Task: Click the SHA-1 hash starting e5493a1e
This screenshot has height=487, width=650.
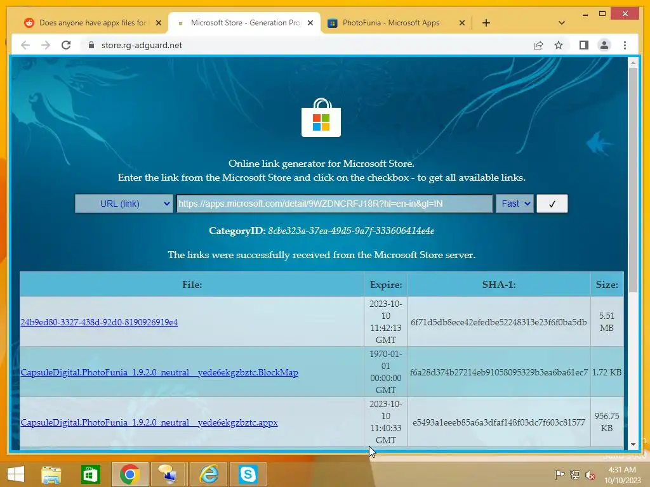Action: (499, 422)
